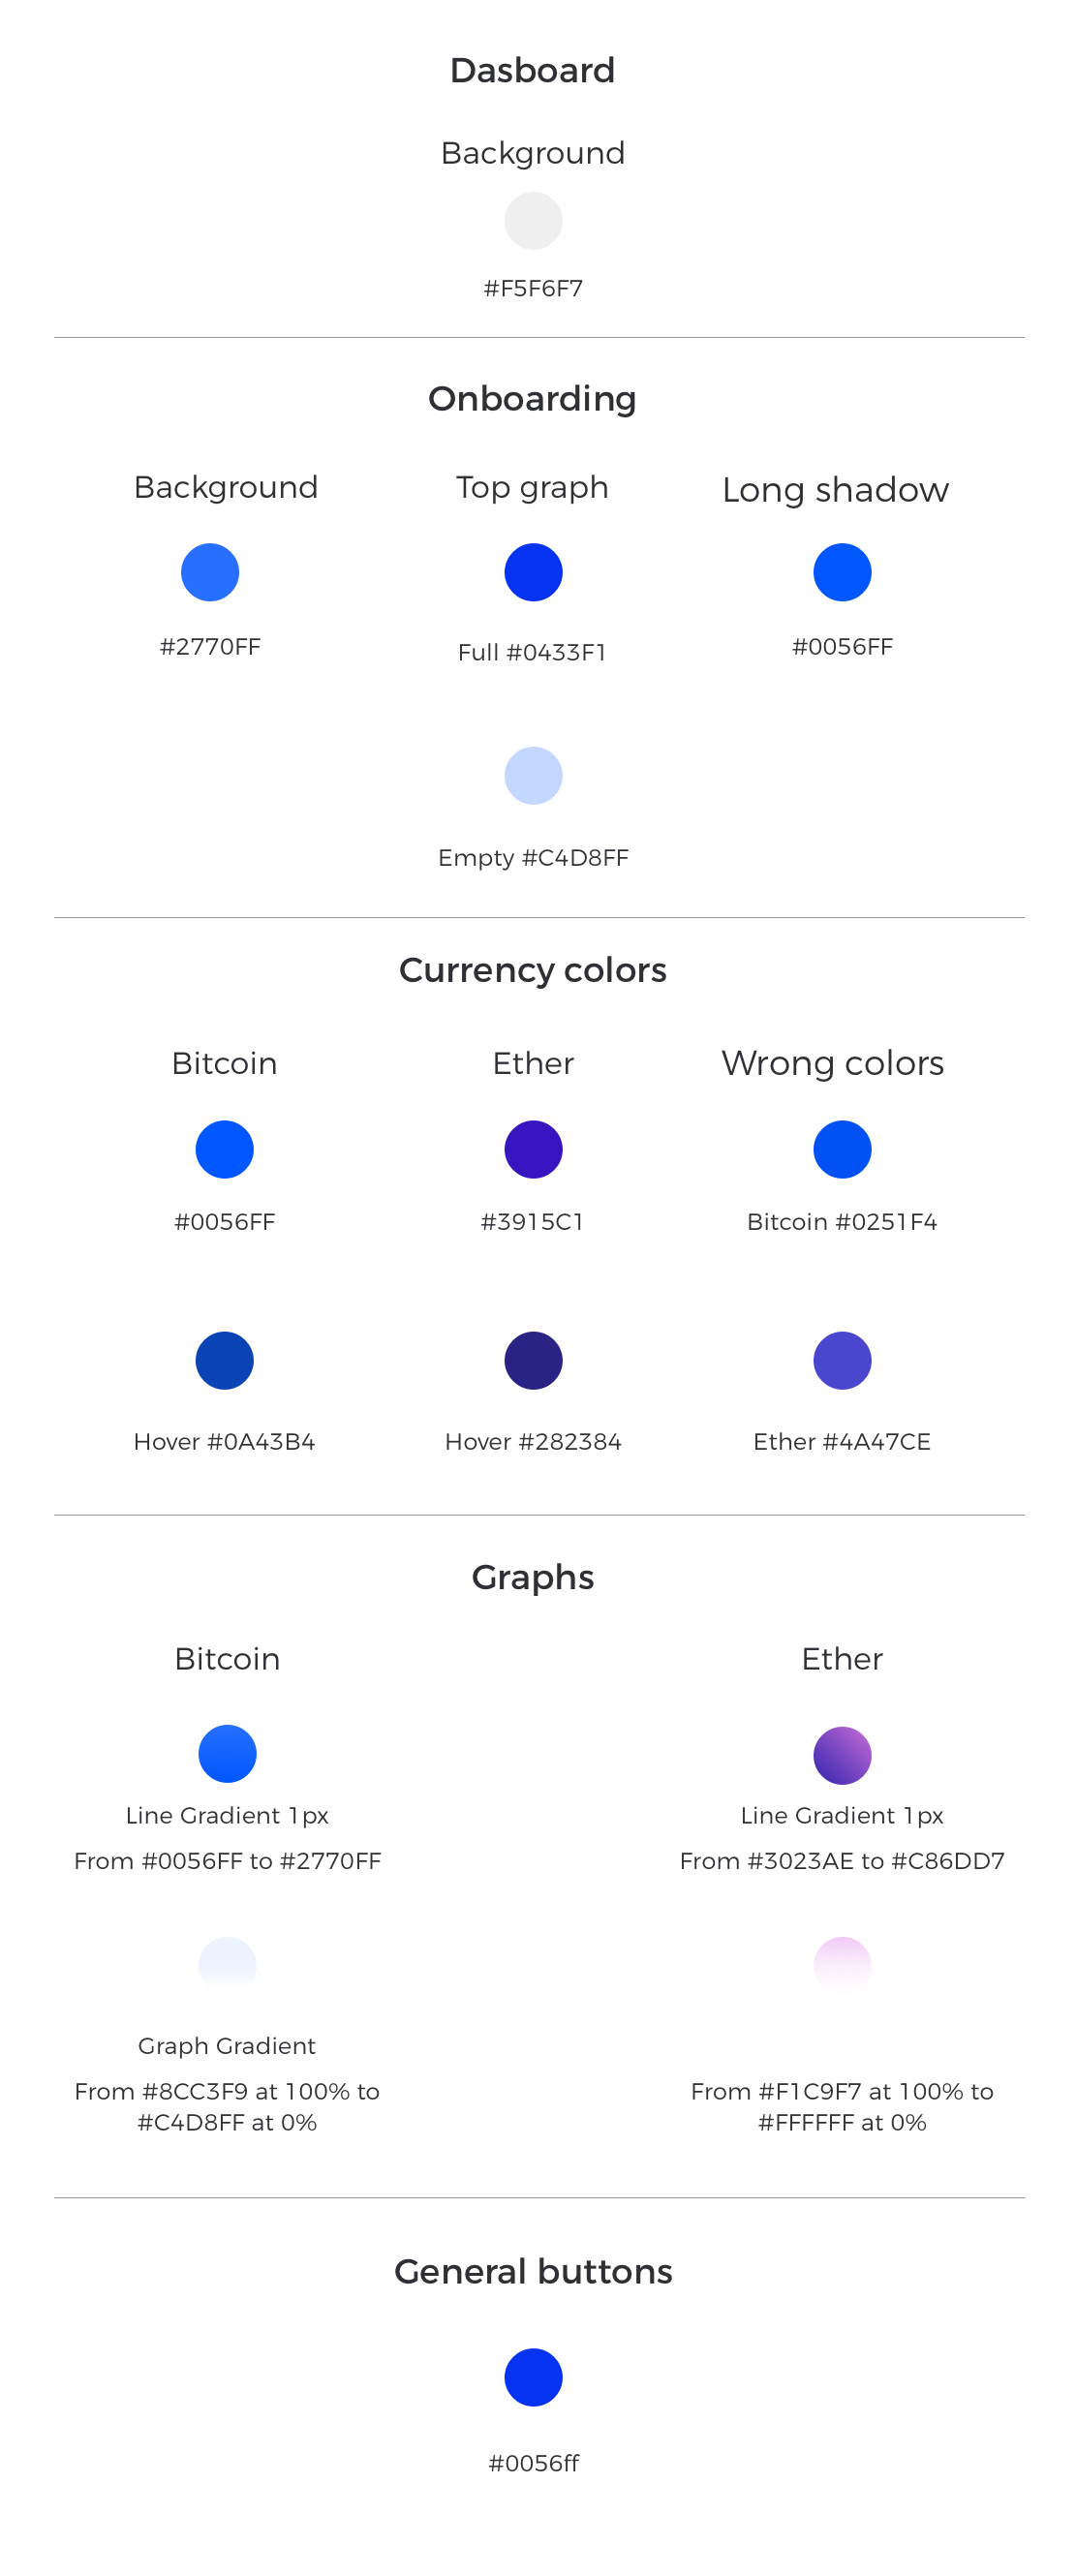The height and width of the screenshot is (2576, 1076).
Task: Select the Ether Hover #282384 swatch
Action: [533, 1360]
